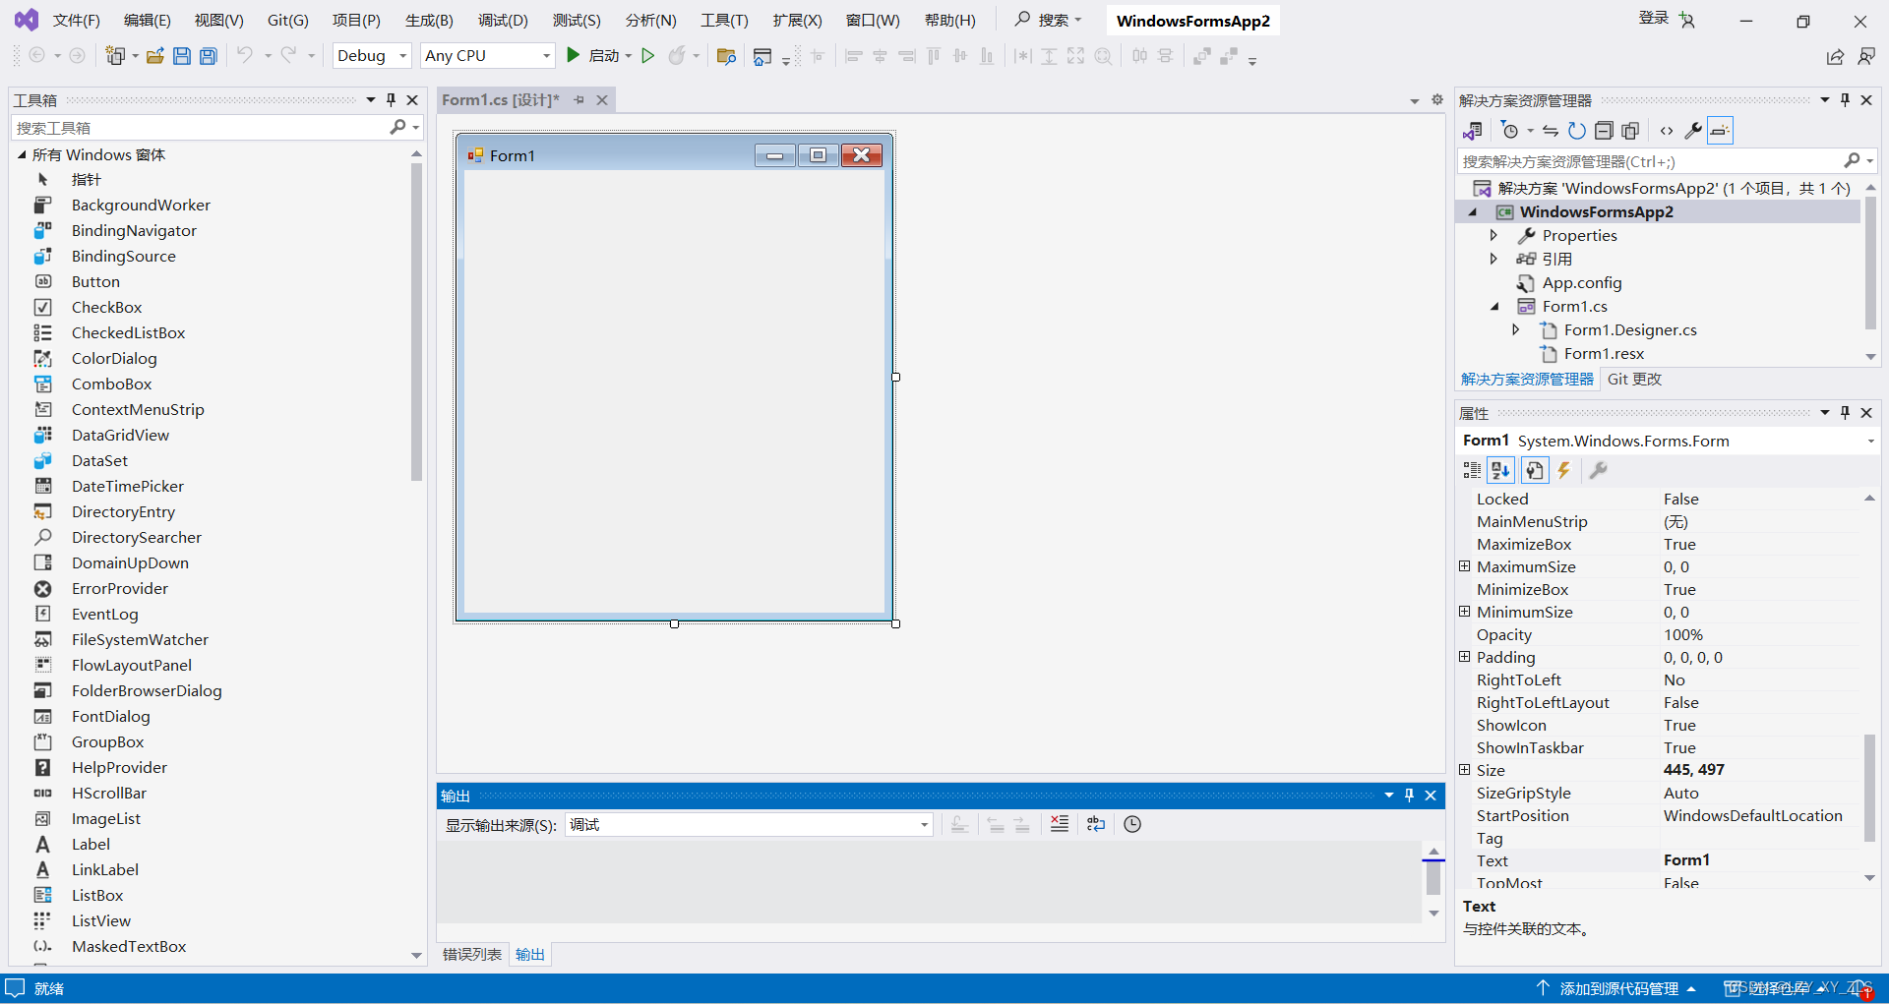Image resolution: width=1889 pixels, height=1004 pixels.
Task: Collapse all nodes in Solution Explorer
Action: [x=1605, y=130]
